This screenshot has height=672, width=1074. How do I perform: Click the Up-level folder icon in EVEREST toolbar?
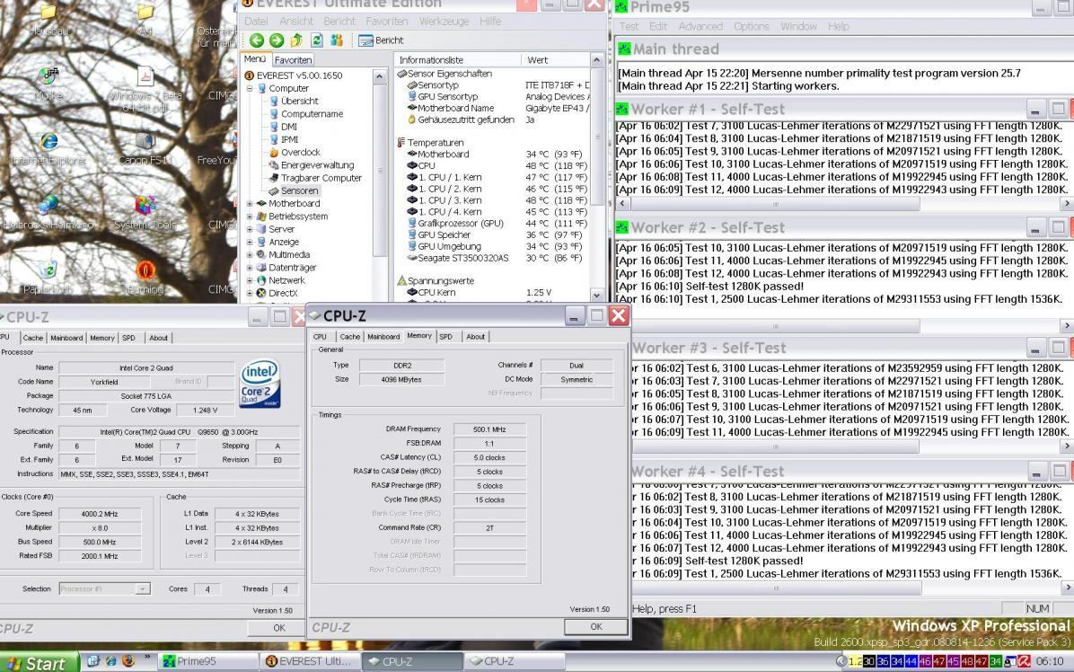pyautogui.click(x=296, y=40)
